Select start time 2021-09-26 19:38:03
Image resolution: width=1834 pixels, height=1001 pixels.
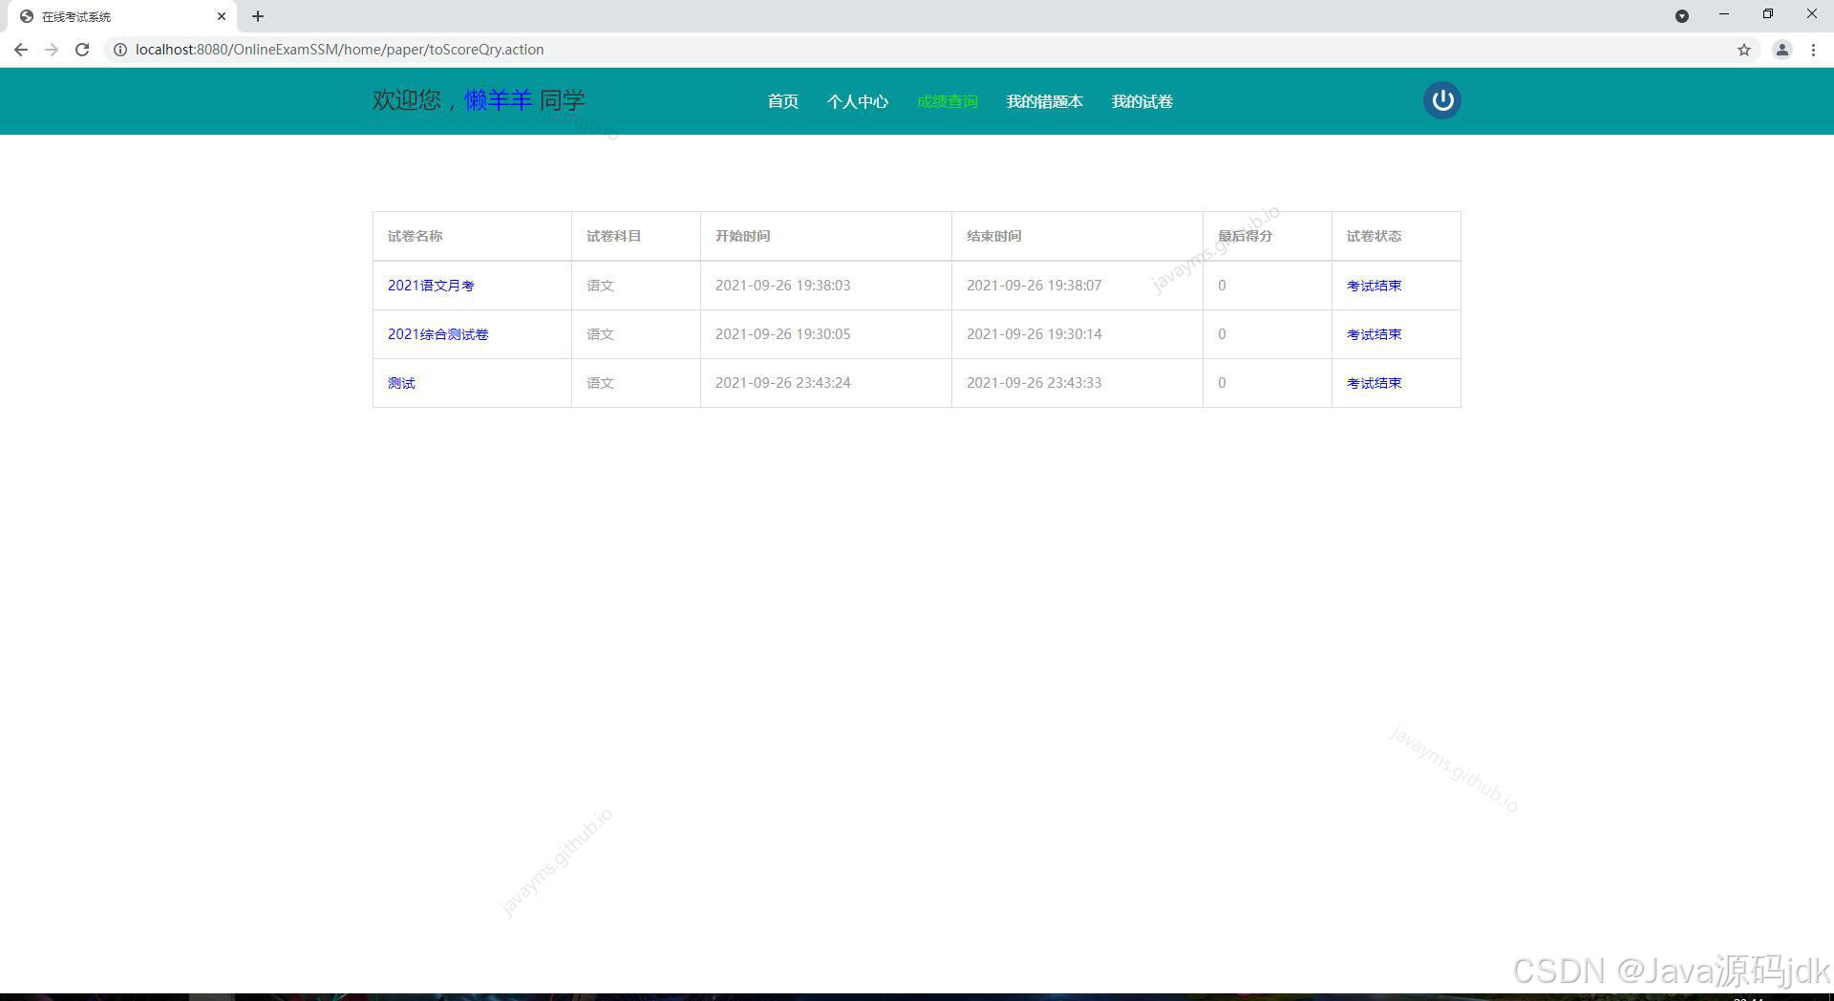point(782,286)
